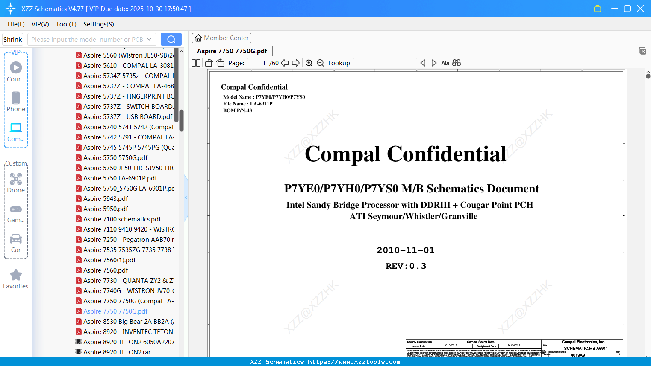Switch to the Aspire 7750 7750G.pdf tab
Screen dimensions: 651x366
tap(232, 51)
